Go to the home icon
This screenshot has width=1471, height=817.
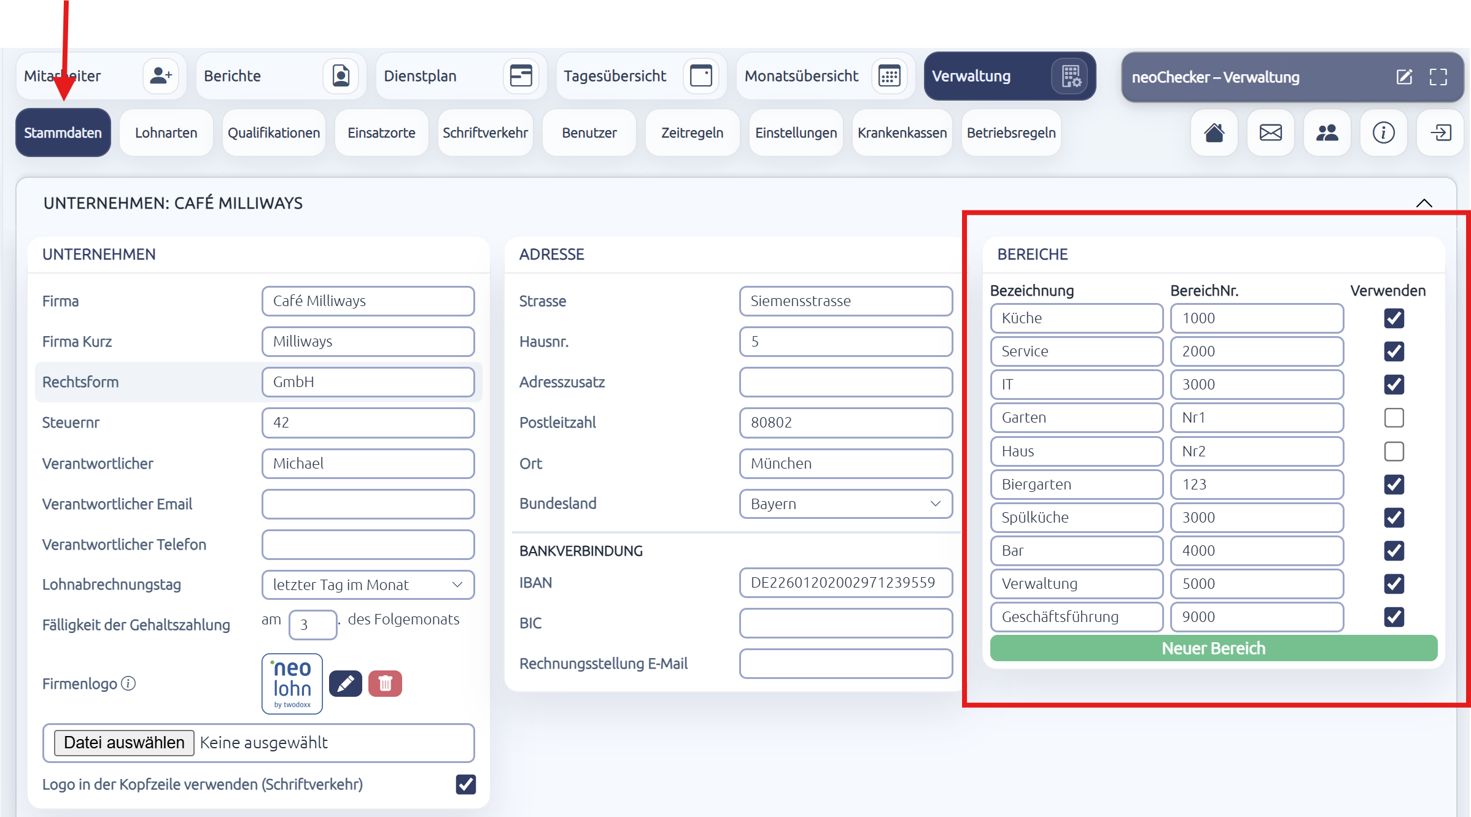(1214, 132)
